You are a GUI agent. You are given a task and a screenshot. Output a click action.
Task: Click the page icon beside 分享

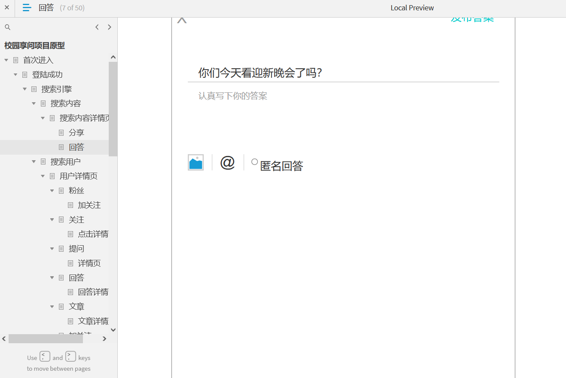tap(61, 133)
